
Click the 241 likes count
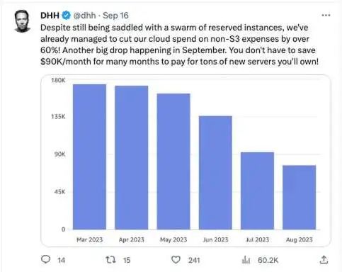point(194,260)
